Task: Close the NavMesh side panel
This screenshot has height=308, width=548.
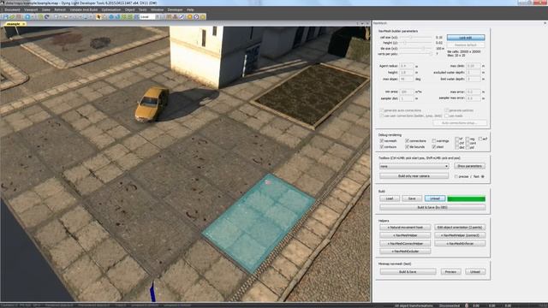Action: click(x=545, y=23)
